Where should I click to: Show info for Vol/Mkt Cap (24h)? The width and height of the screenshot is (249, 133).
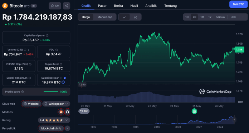click(x=30, y=64)
